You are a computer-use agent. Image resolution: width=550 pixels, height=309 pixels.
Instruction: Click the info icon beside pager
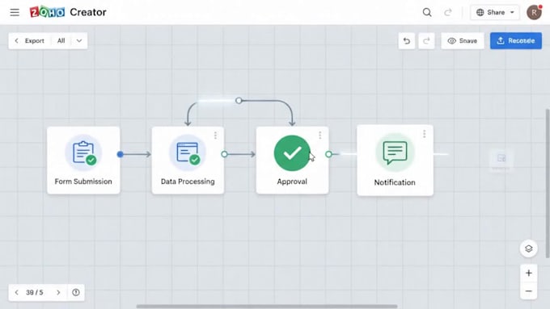click(x=76, y=293)
